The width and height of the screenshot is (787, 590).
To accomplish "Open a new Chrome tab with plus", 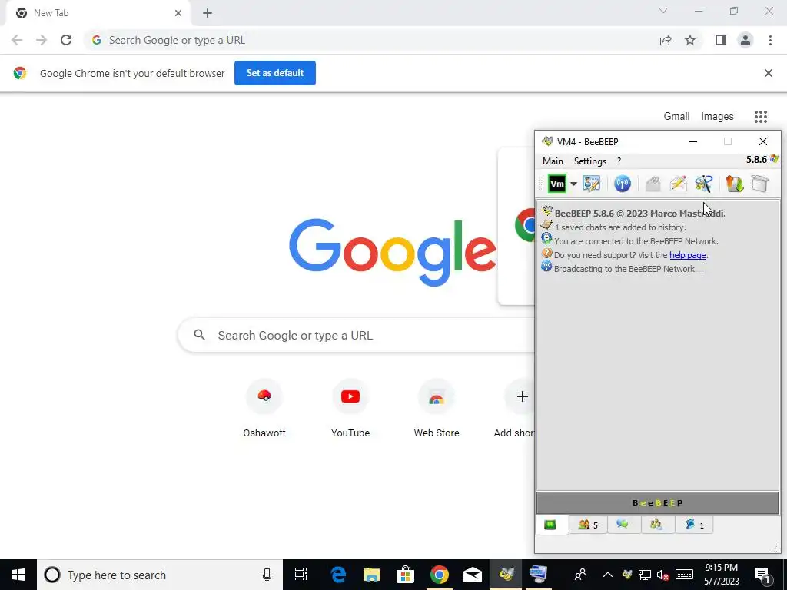I will point(208,13).
